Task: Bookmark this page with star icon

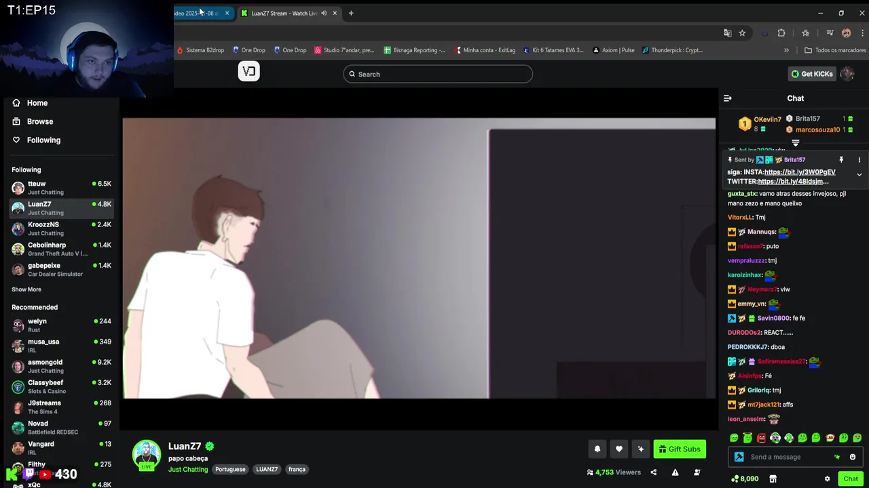Action: (742, 33)
